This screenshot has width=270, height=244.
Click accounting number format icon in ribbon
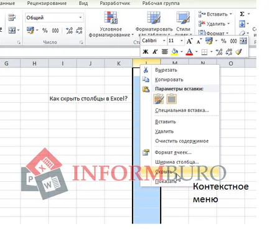[x=30, y=30]
